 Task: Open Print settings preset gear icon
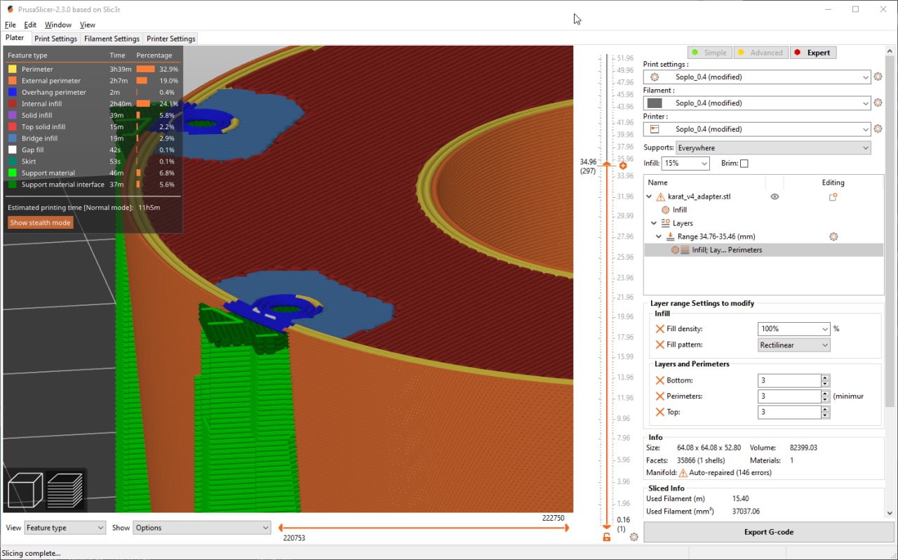878,76
